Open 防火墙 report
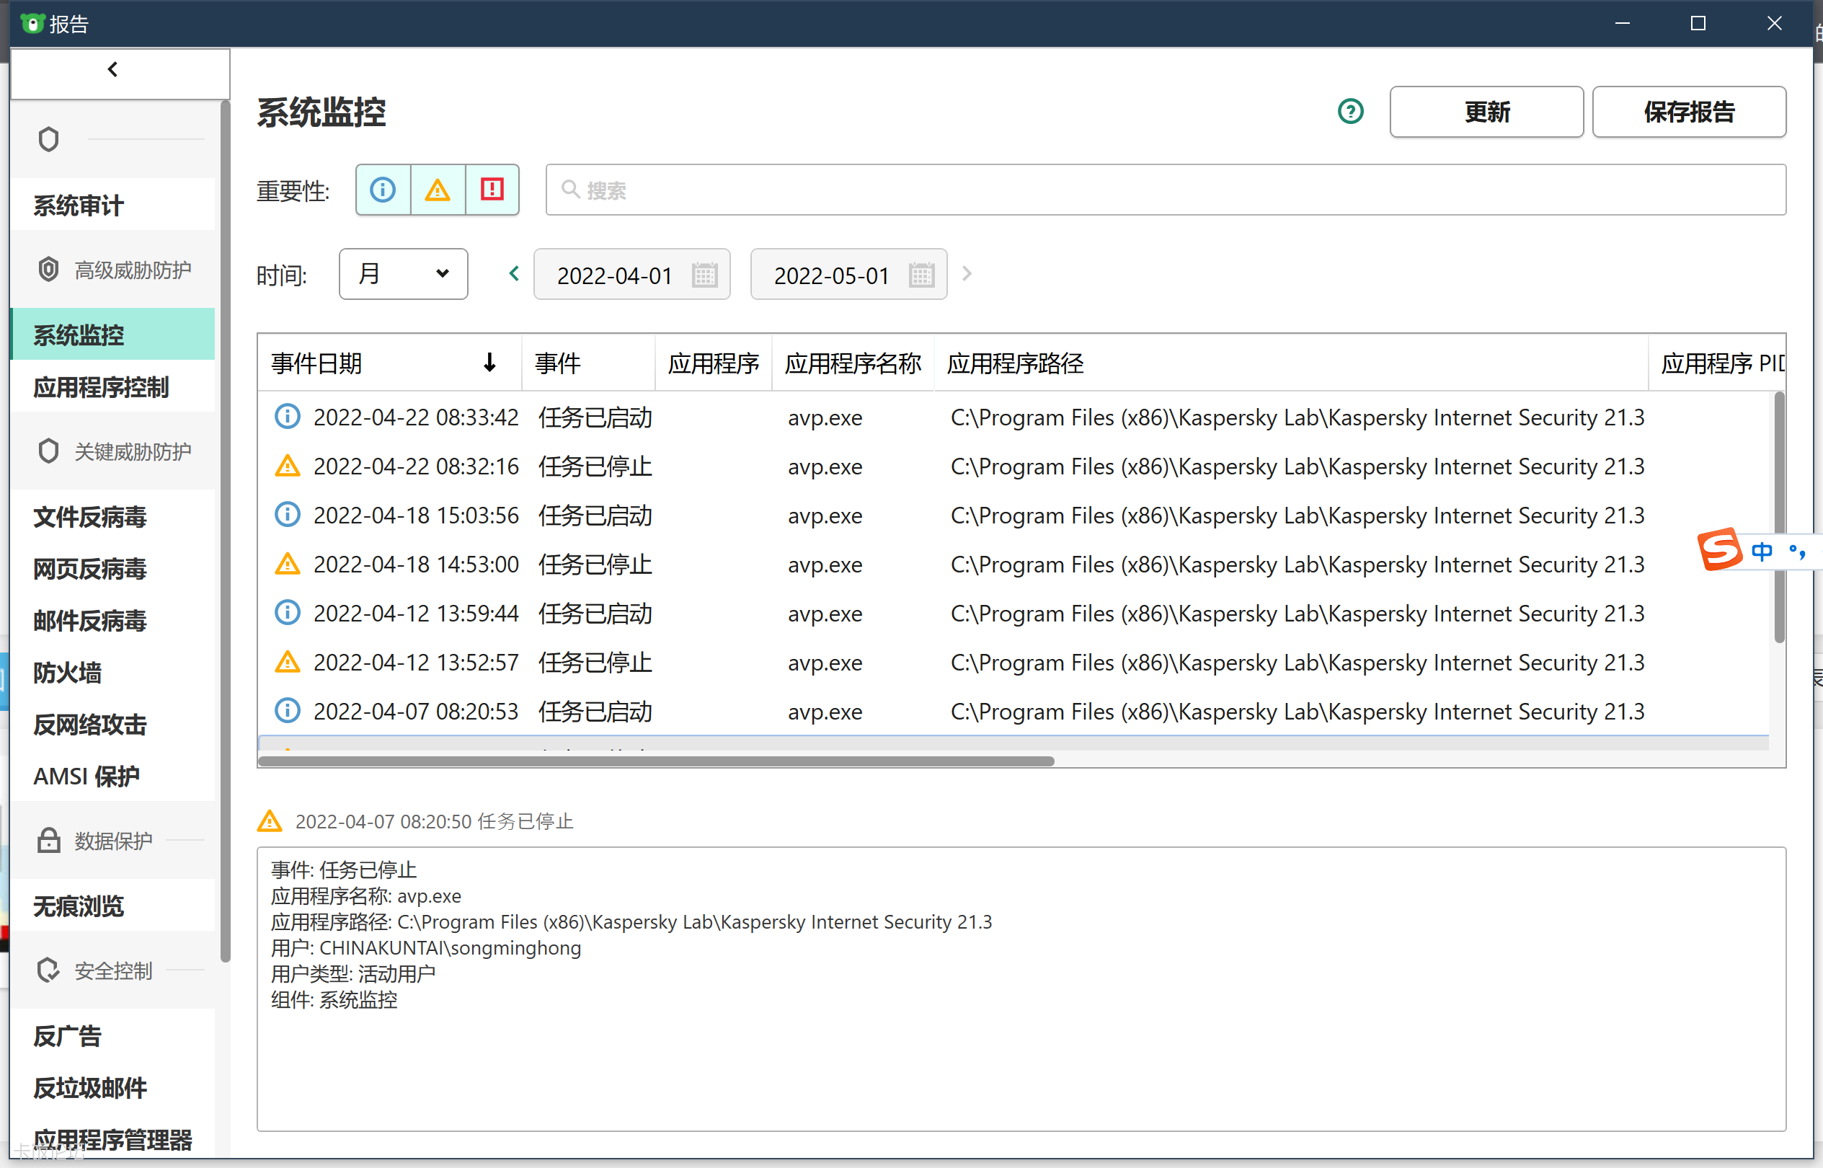 point(112,672)
